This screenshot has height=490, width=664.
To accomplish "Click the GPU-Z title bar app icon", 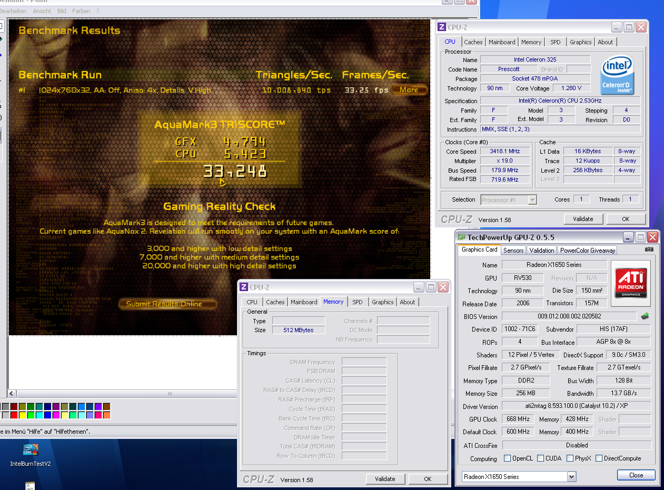I will pyautogui.click(x=462, y=237).
